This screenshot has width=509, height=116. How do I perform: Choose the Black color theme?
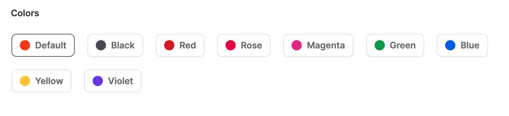coord(115,45)
